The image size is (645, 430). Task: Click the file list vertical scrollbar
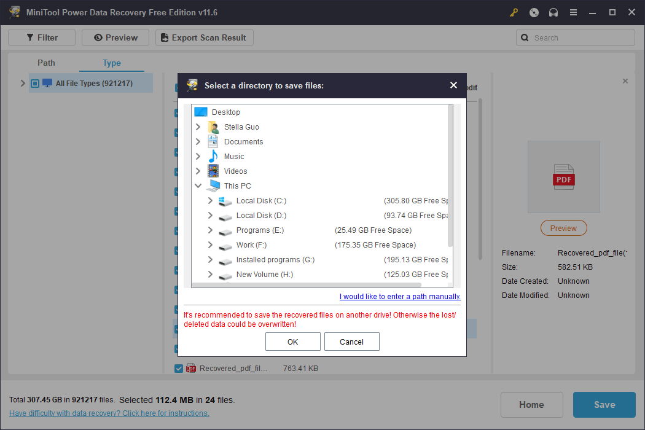480,179
